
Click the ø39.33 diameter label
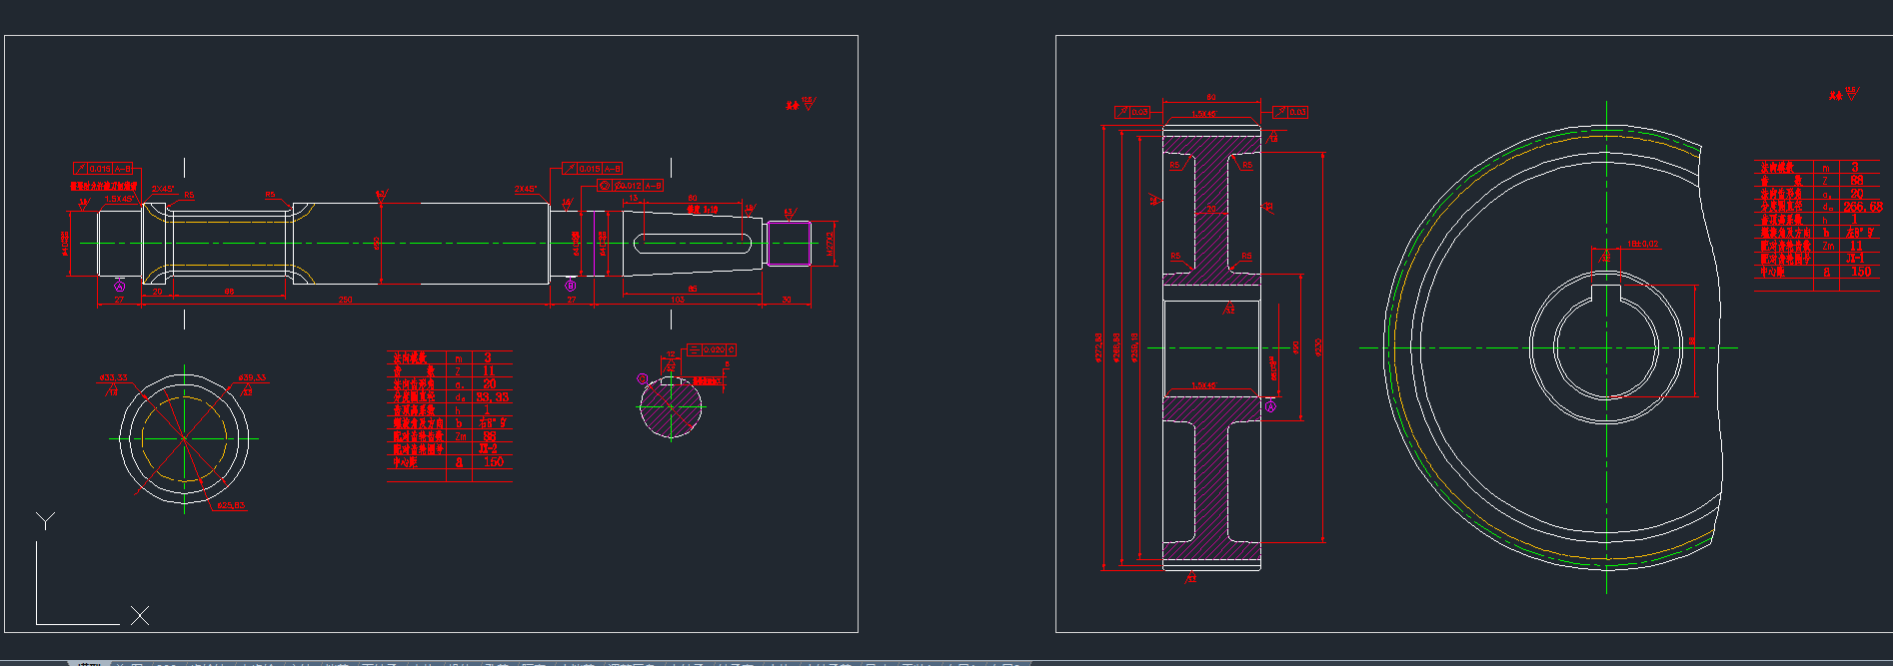pyautogui.click(x=252, y=377)
